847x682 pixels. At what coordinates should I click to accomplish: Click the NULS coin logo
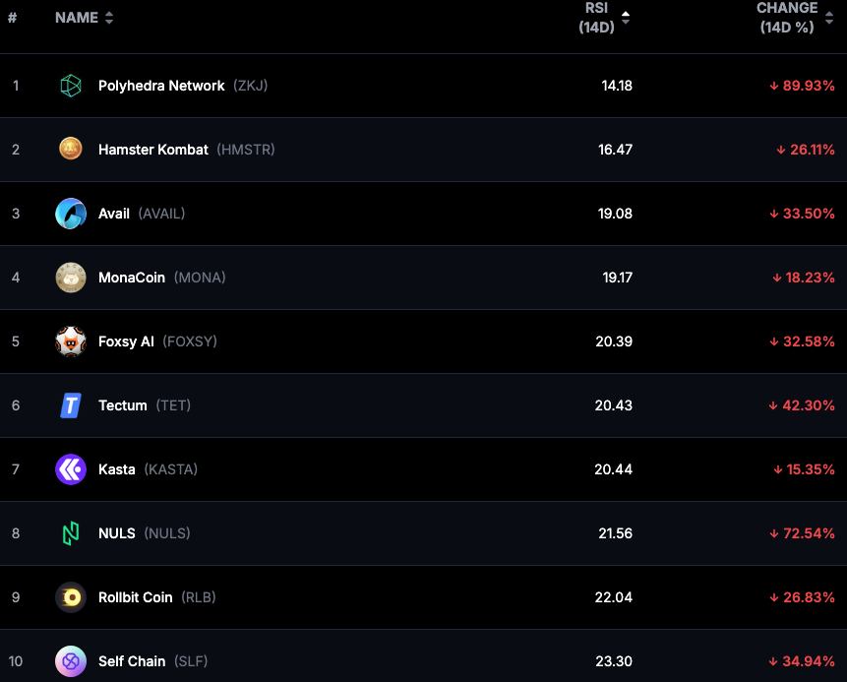(71, 533)
